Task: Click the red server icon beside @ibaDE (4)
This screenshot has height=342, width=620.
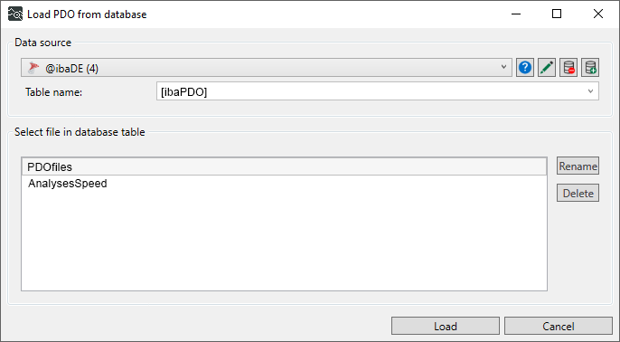Action: tap(33, 68)
